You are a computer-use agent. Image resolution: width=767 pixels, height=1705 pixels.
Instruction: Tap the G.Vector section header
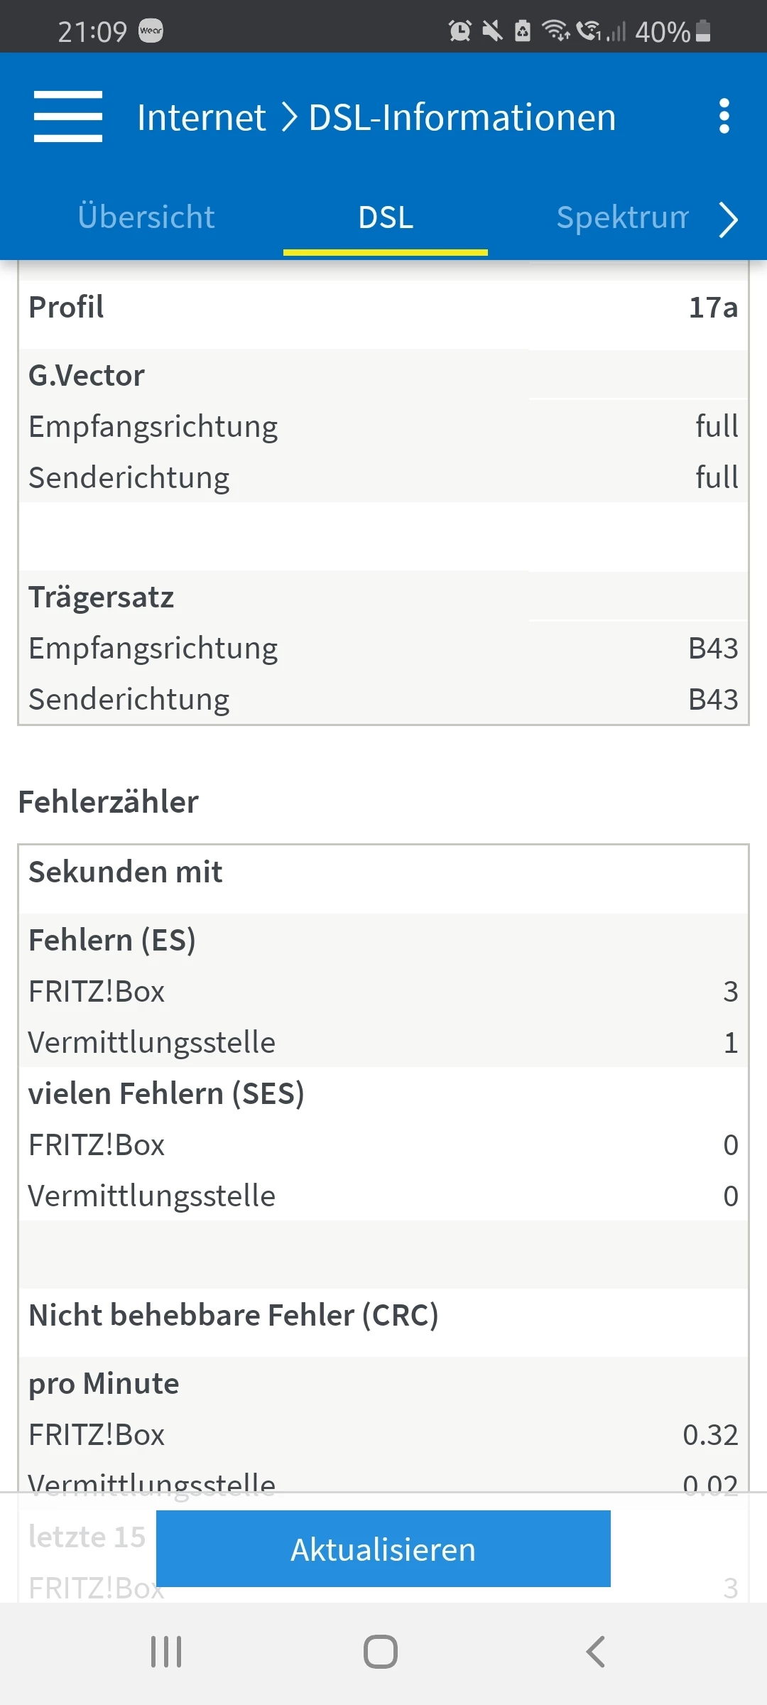point(87,376)
